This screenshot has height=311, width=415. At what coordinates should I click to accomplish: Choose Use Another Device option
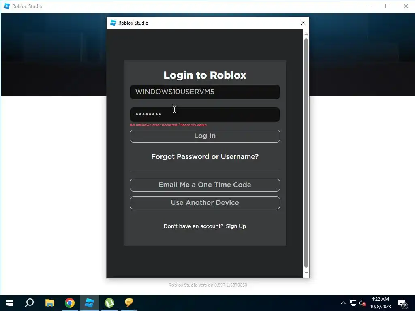pyautogui.click(x=205, y=202)
